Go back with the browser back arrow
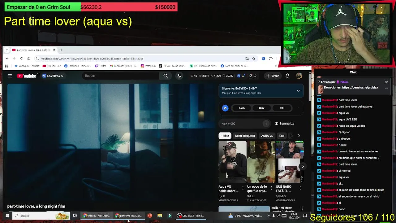The width and height of the screenshot is (396, 223). click(7, 59)
